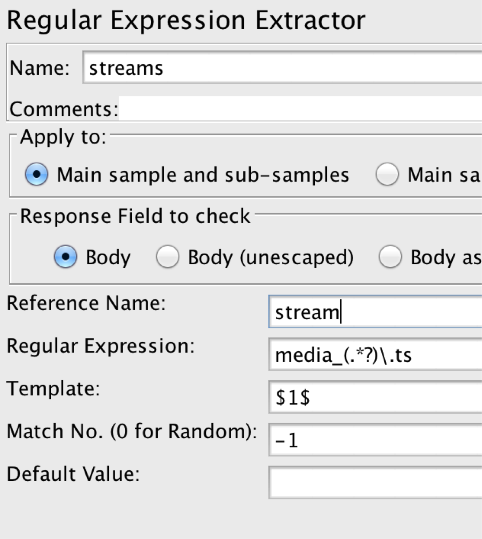Select 'Main sample and sub-samples' radio button
Image resolution: width=482 pixels, height=539 pixels.
pos(36,174)
